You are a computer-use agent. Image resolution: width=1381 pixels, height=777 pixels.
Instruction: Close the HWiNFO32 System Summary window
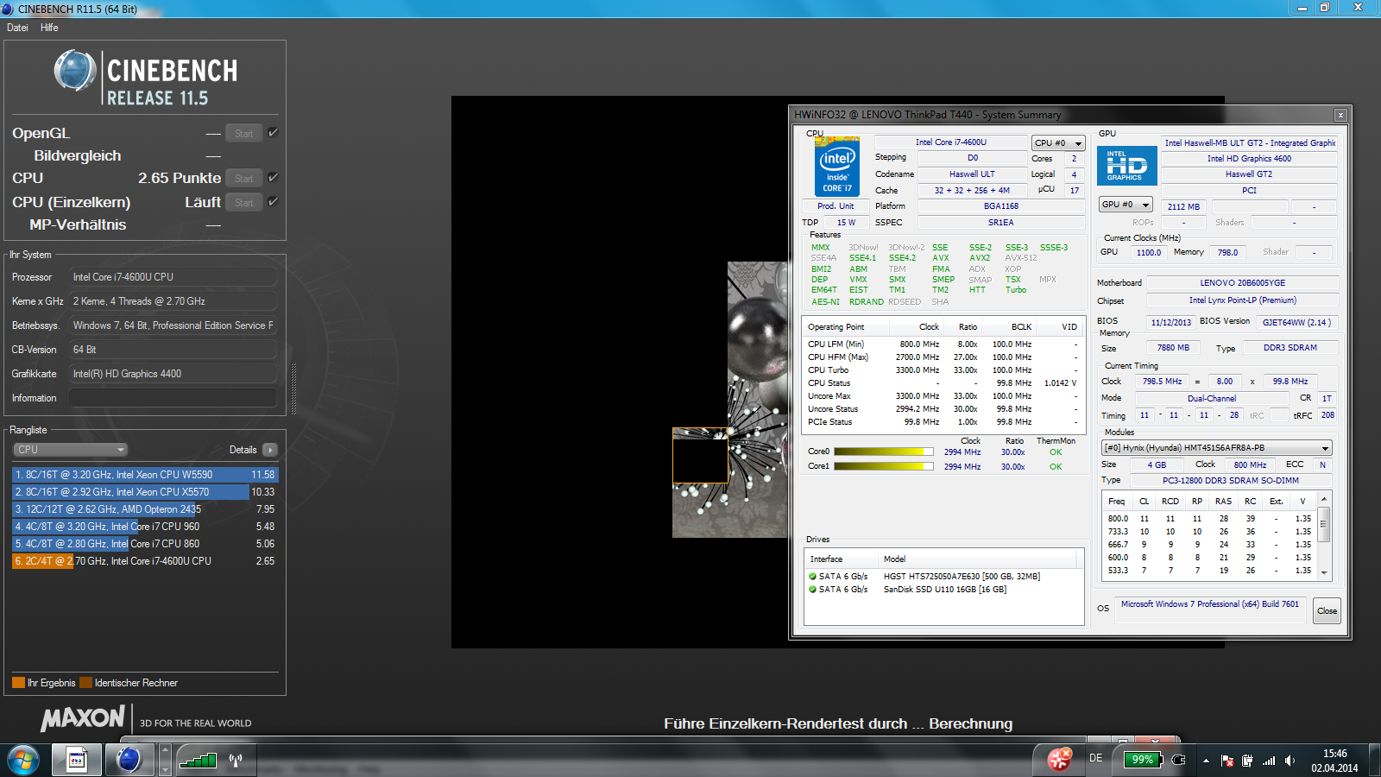point(1340,115)
